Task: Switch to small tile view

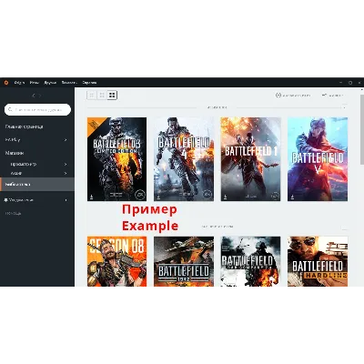Action: click(92, 96)
